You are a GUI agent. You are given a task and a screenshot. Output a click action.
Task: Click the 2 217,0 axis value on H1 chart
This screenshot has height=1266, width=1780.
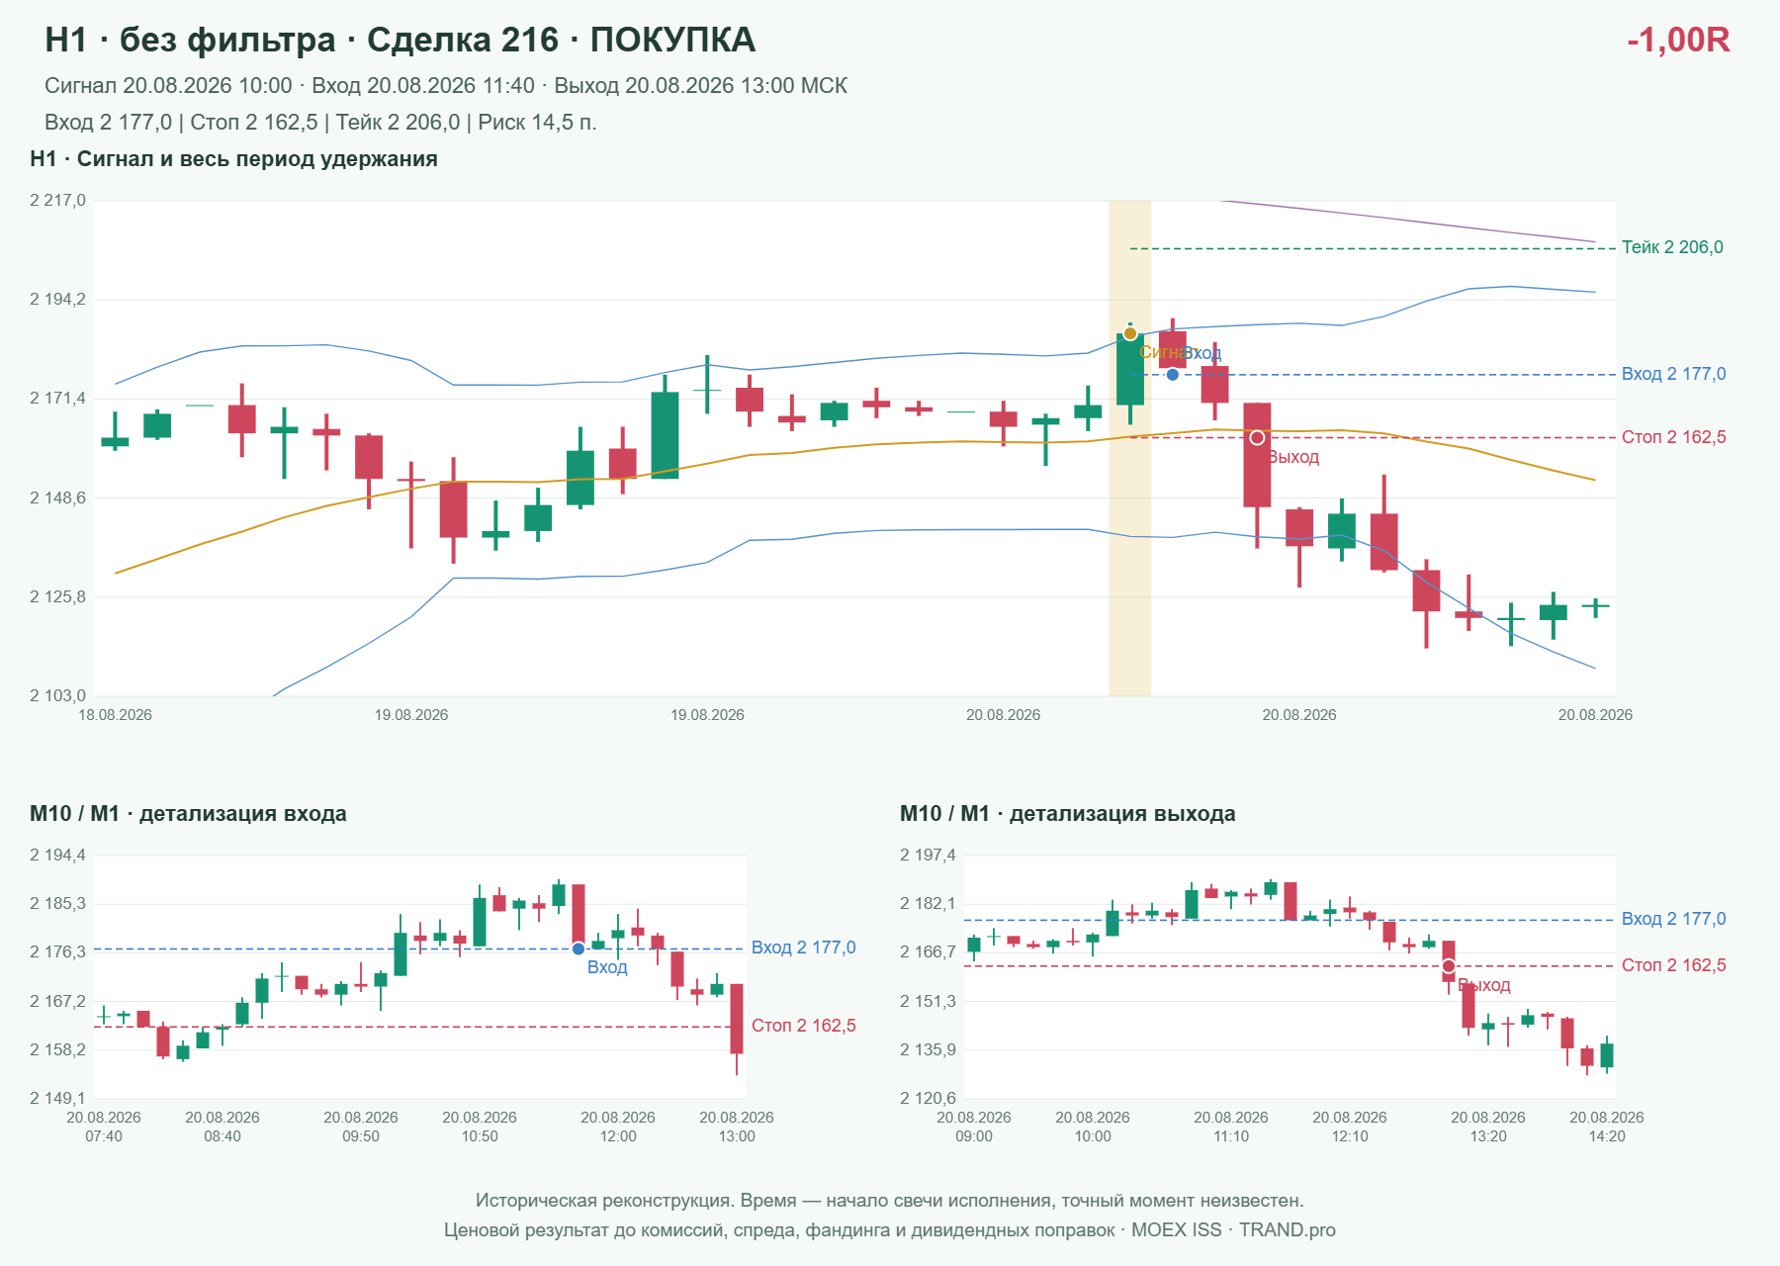coord(58,201)
